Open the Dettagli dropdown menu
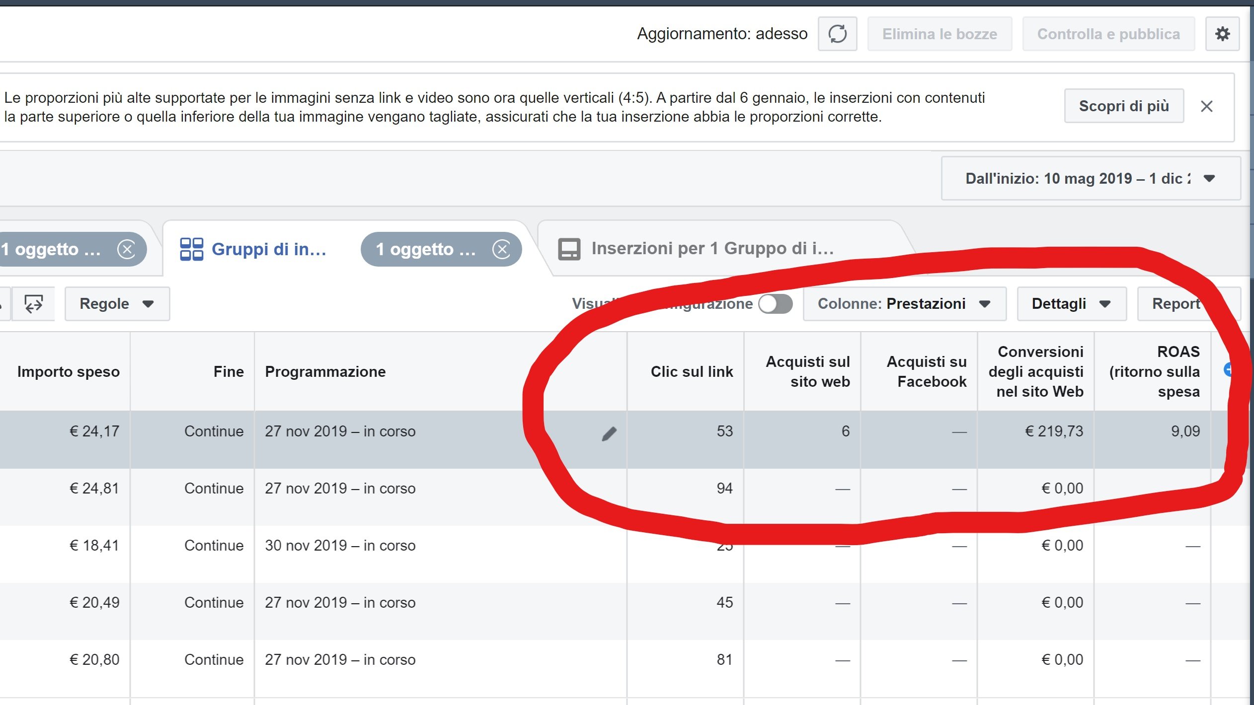 click(x=1071, y=304)
